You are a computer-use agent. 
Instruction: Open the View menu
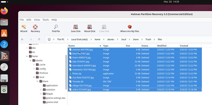point(37,20)
